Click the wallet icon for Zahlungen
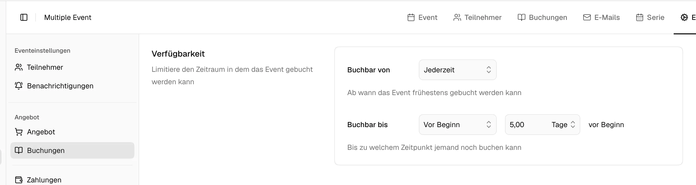This screenshot has height=185, width=696. click(x=19, y=180)
